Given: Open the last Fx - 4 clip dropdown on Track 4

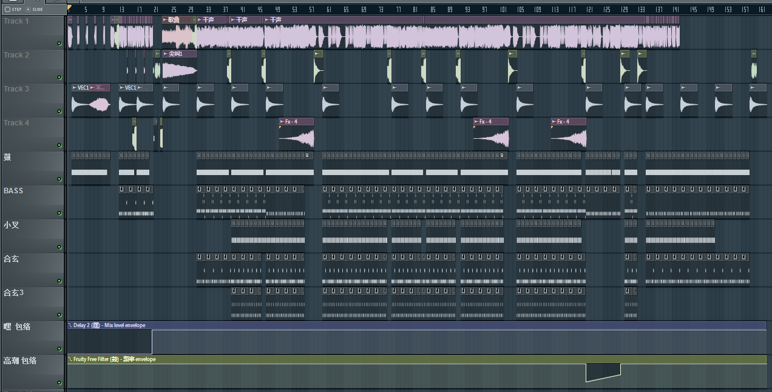Looking at the screenshot, I should 554,122.
